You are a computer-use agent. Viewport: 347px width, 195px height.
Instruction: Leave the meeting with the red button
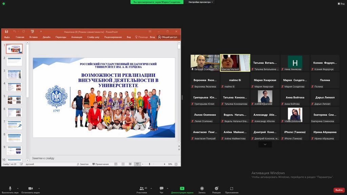click(x=339, y=190)
